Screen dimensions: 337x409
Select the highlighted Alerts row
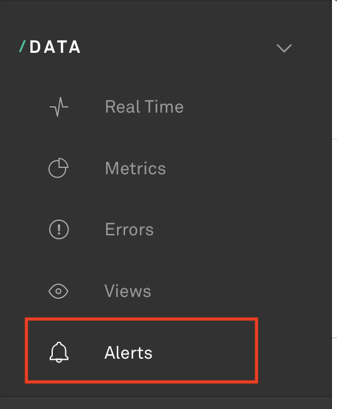click(141, 350)
